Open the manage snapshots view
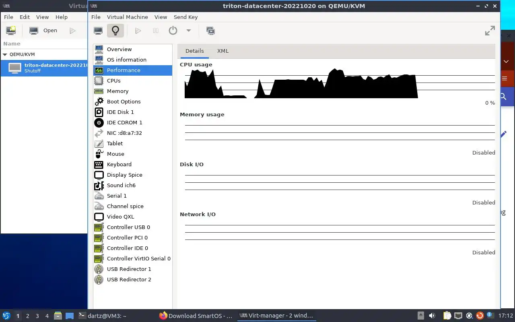 (x=210, y=31)
